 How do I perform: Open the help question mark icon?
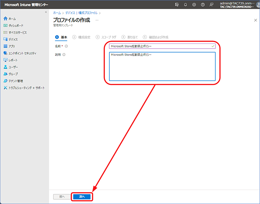point(203,5)
